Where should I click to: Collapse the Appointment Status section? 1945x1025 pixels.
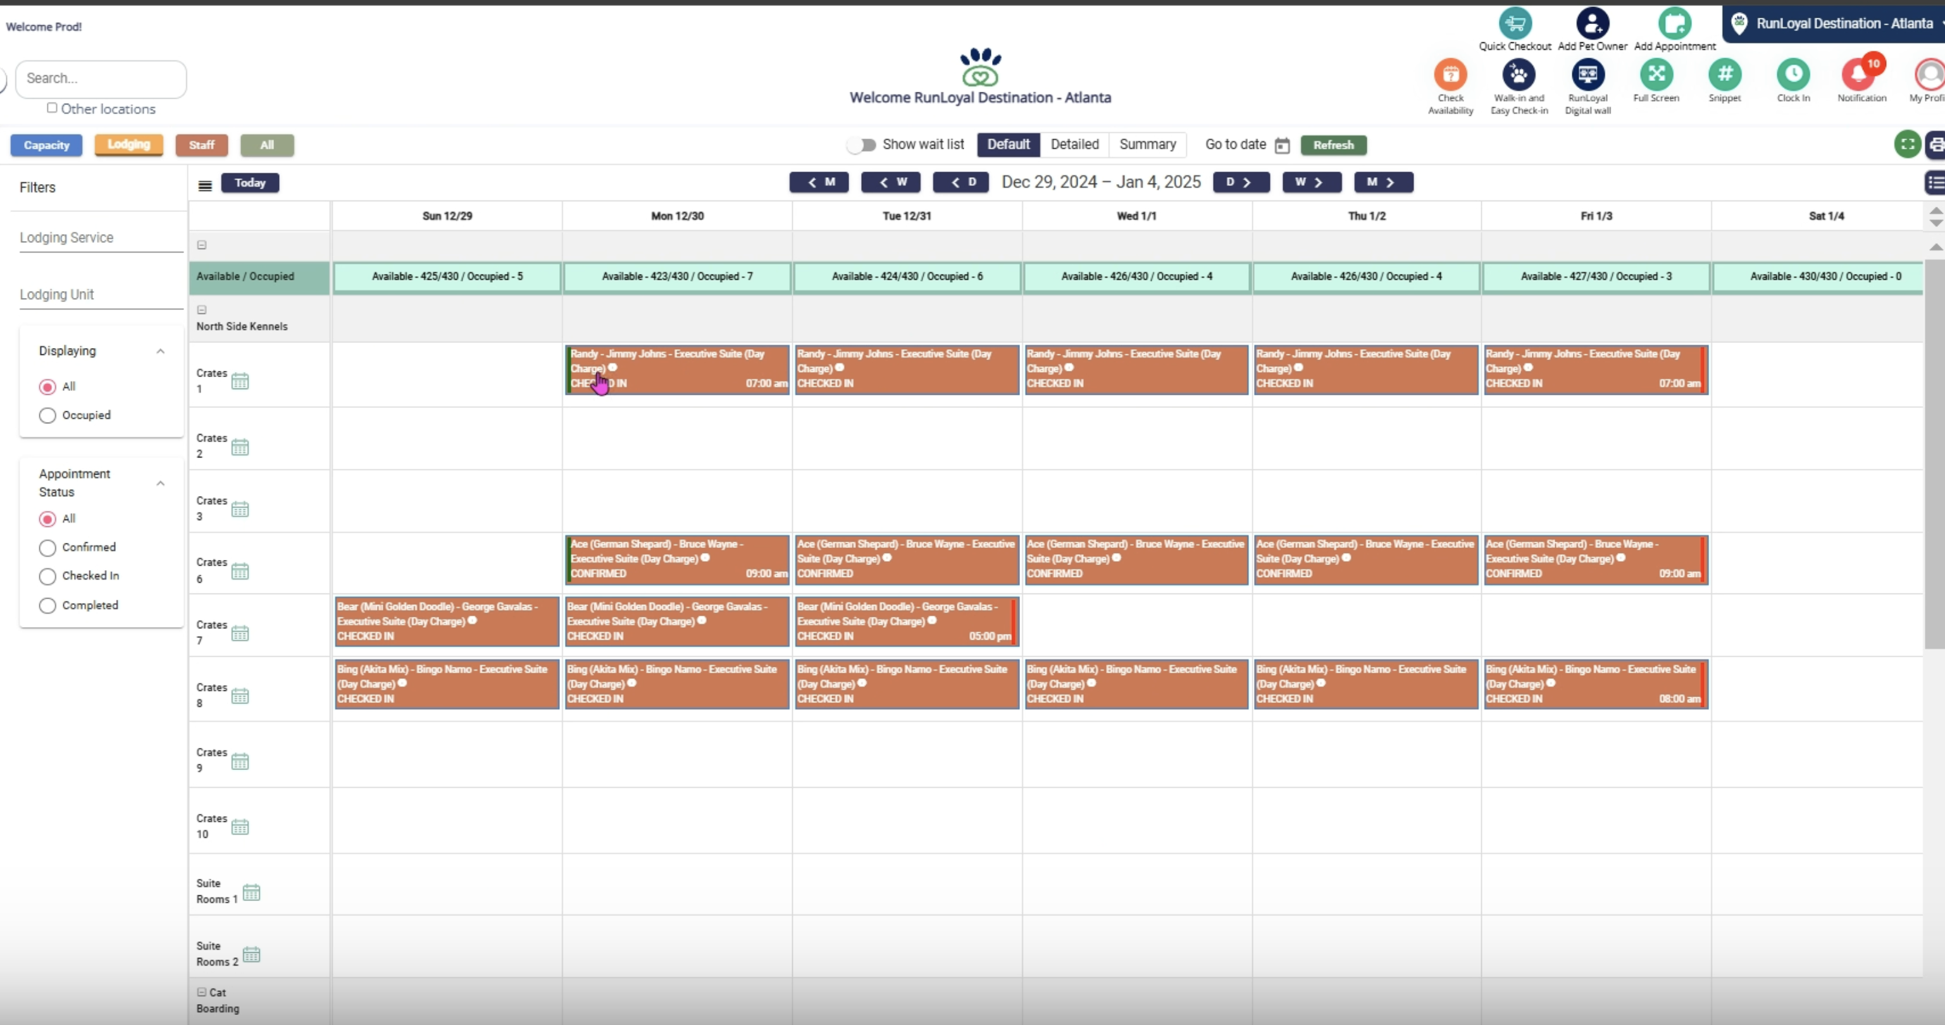tap(160, 483)
